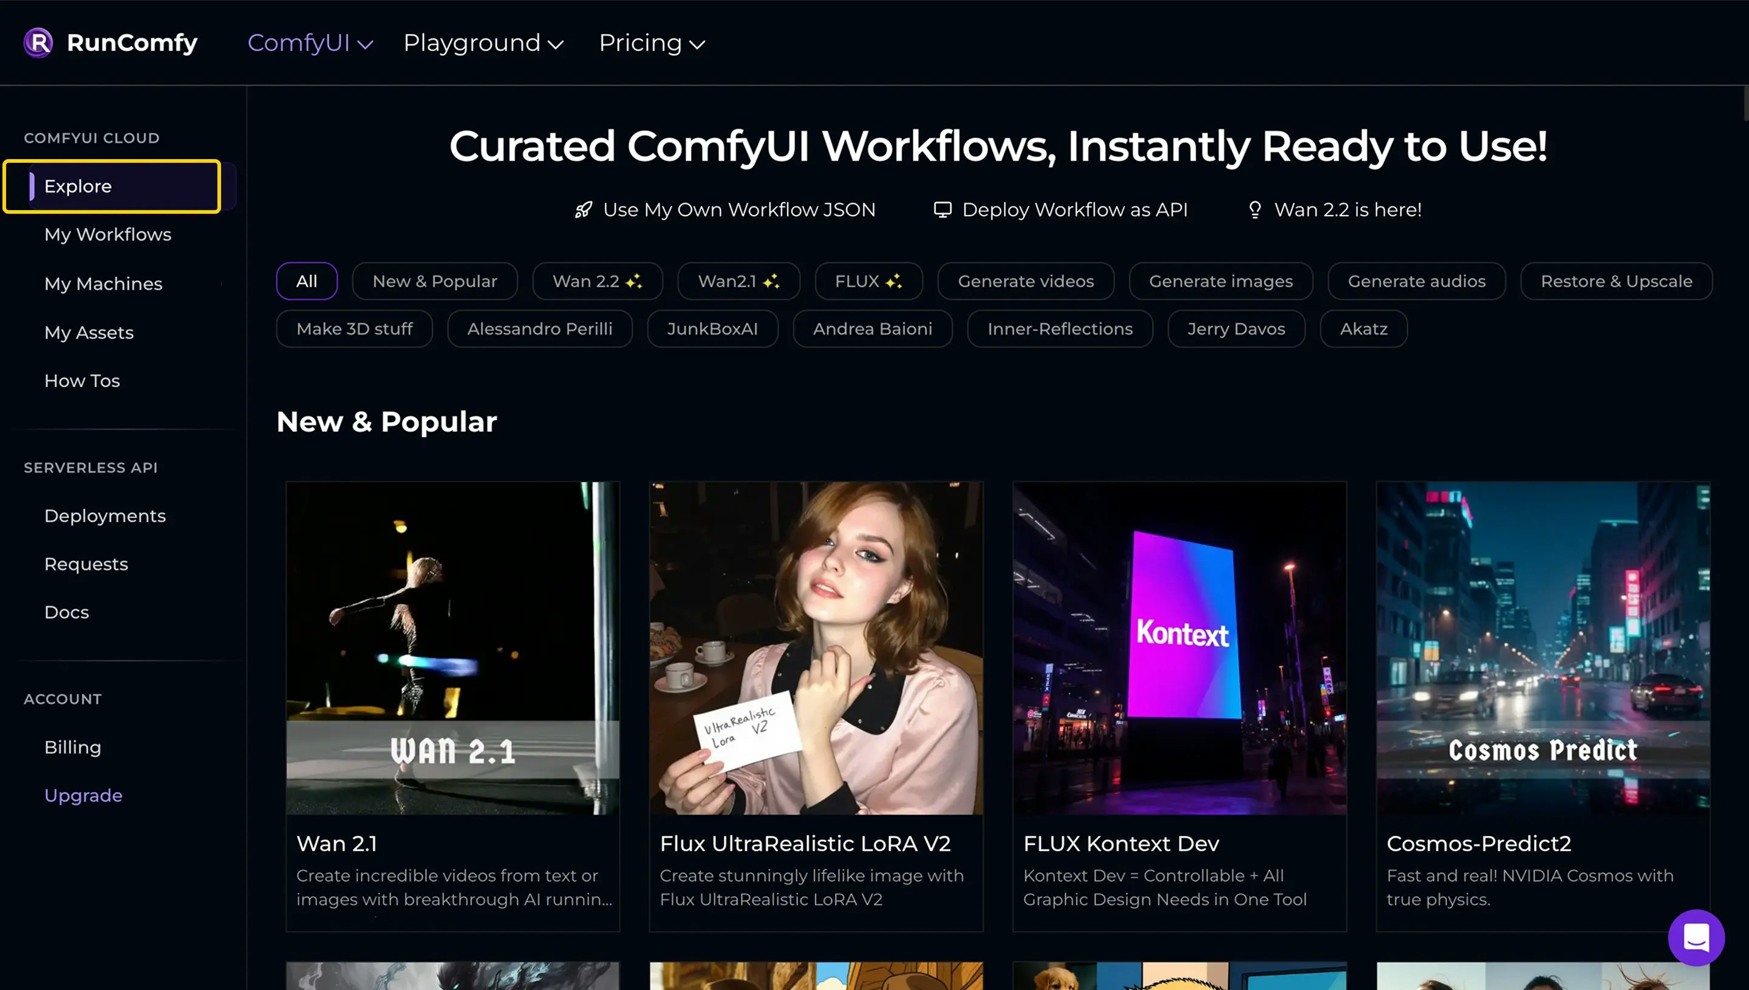1749x990 pixels.
Task: Click sparkle icon on Wan2.1 filter
Action: point(771,281)
